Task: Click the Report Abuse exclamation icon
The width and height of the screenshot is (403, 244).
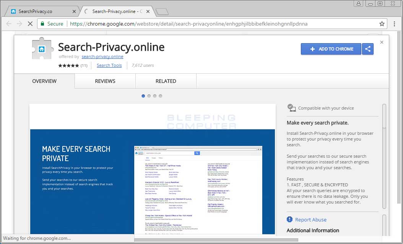Action: coord(290,220)
